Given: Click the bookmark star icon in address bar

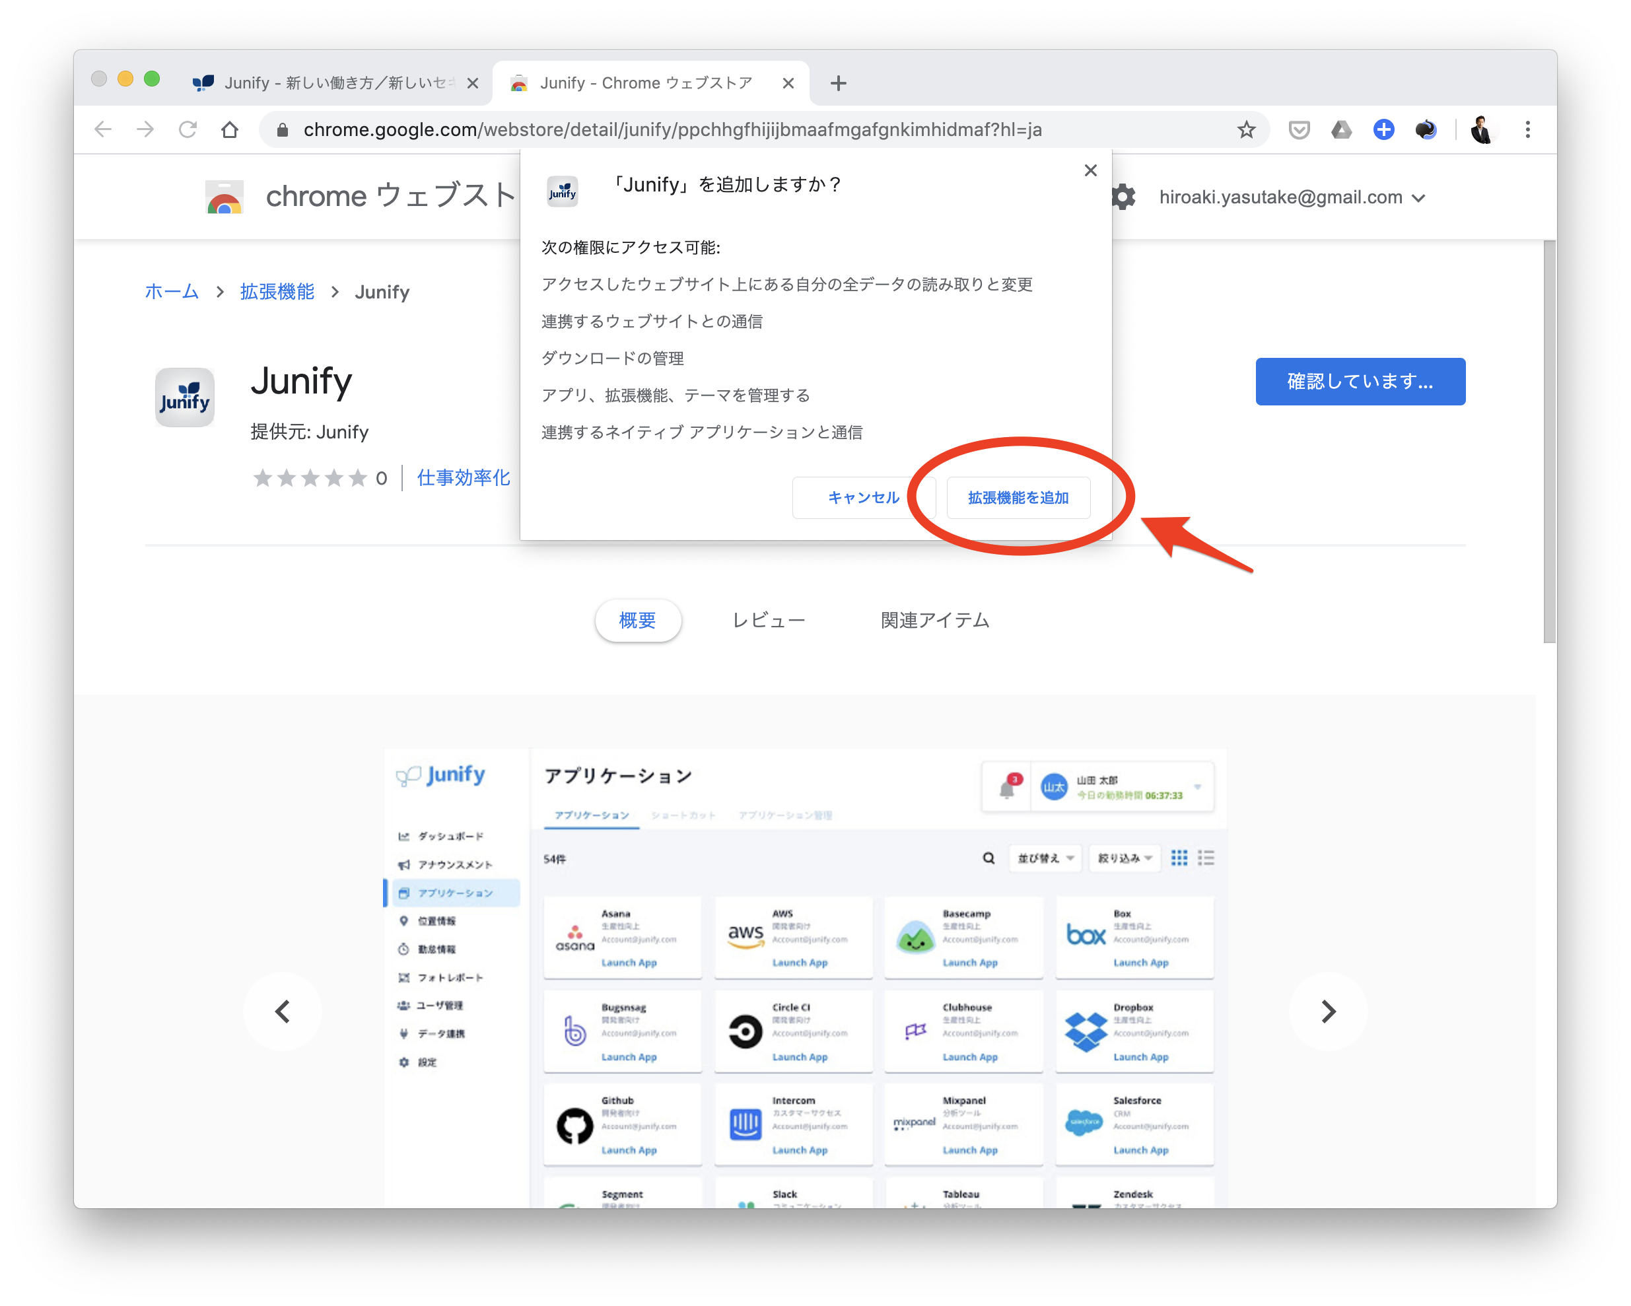Looking at the screenshot, I should [1246, 130].
